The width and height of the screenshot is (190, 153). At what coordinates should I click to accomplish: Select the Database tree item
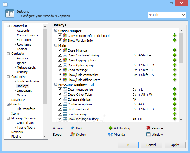(18, 100)
